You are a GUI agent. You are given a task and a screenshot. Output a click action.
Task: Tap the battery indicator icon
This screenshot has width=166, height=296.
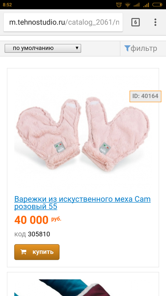tap(157, 5)
